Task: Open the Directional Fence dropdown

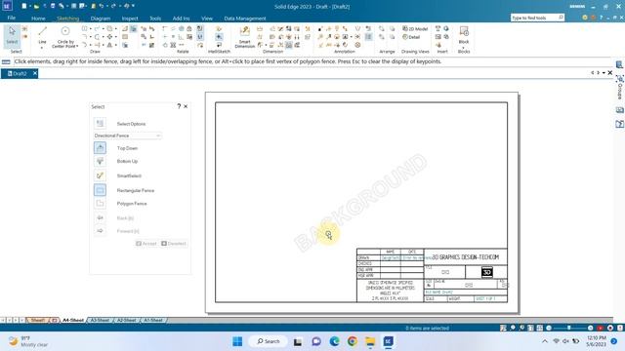Action: [x=128, y=136]
